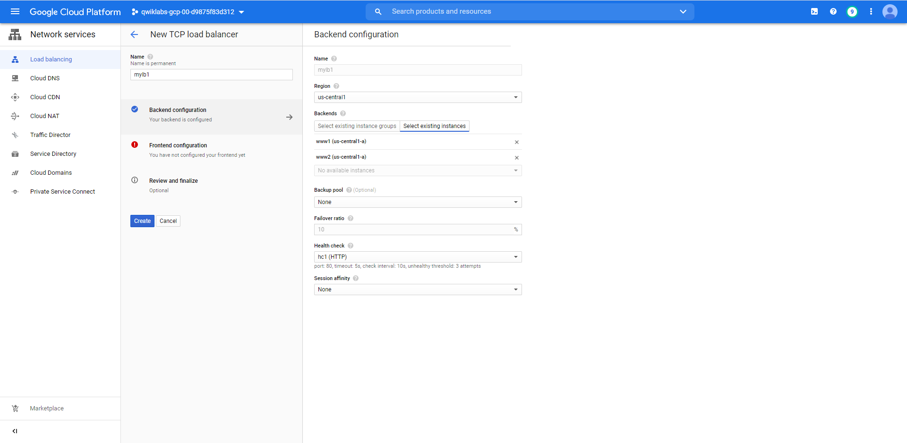Viewport: 907px width, 443px height.
Task: Open Traffic Director page
Action: click(50, 135)
